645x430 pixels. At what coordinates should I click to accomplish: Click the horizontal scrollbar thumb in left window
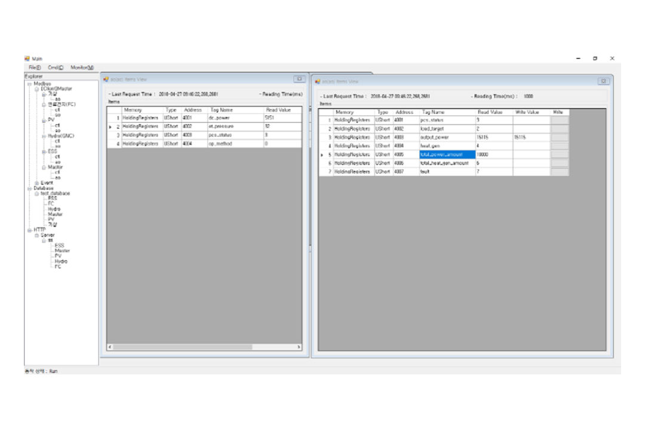click(x=183, y=348)
